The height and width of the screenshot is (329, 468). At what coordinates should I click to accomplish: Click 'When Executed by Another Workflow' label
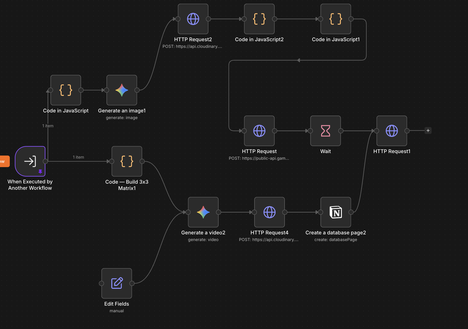point(30,185)
